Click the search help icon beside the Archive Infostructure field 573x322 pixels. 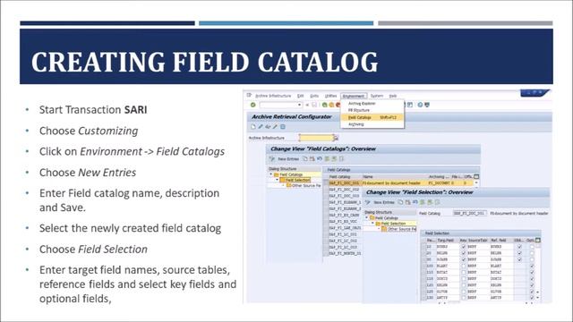coord(337,138)
